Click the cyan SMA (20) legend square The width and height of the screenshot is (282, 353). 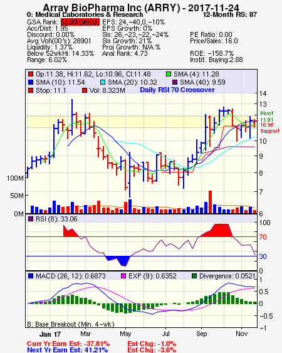coord(103,82)
